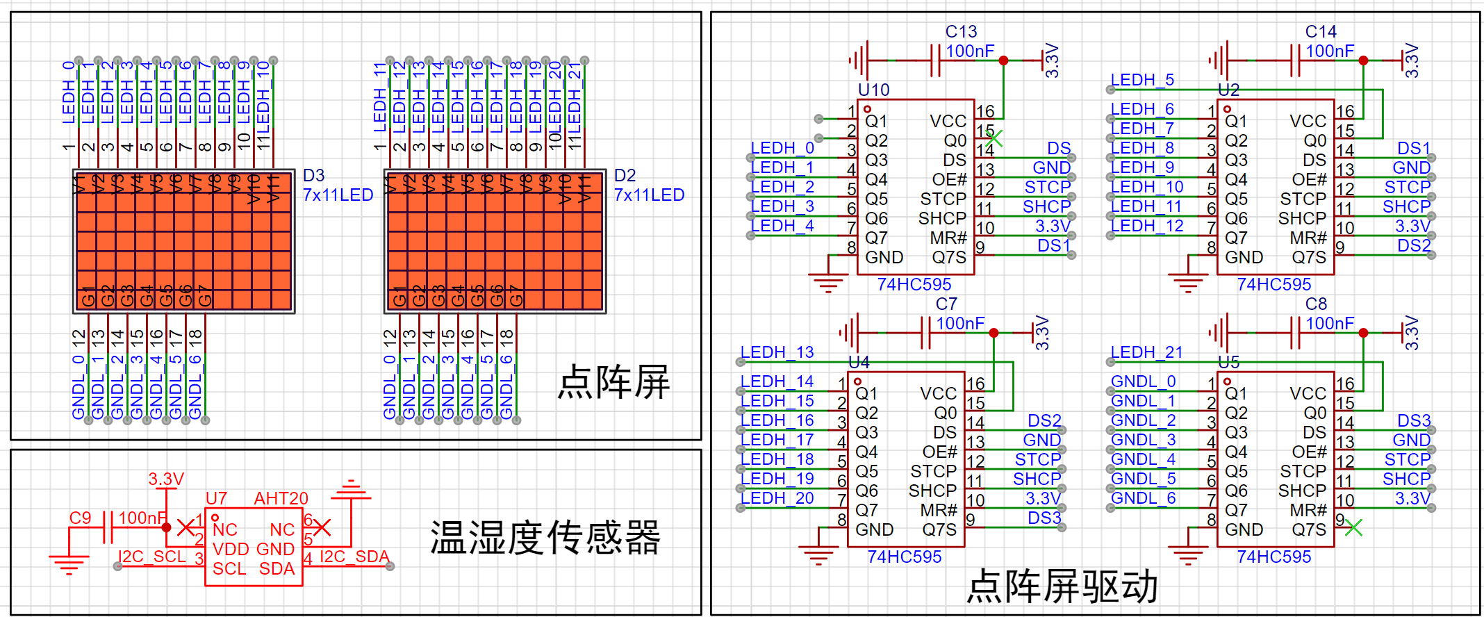Screen dimensions: 1484x617
Task: Click the LEDH_5 net label above U2
Action: (1142, 80)
